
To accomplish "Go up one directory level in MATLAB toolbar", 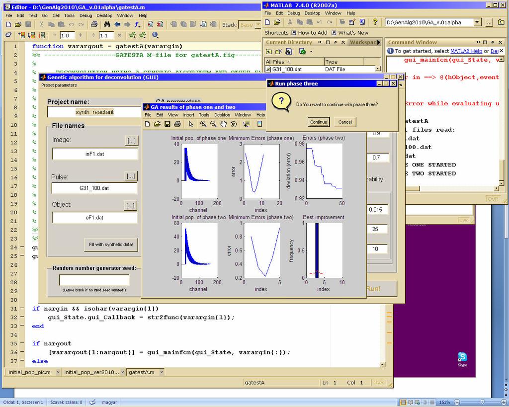I will [501, 22].
